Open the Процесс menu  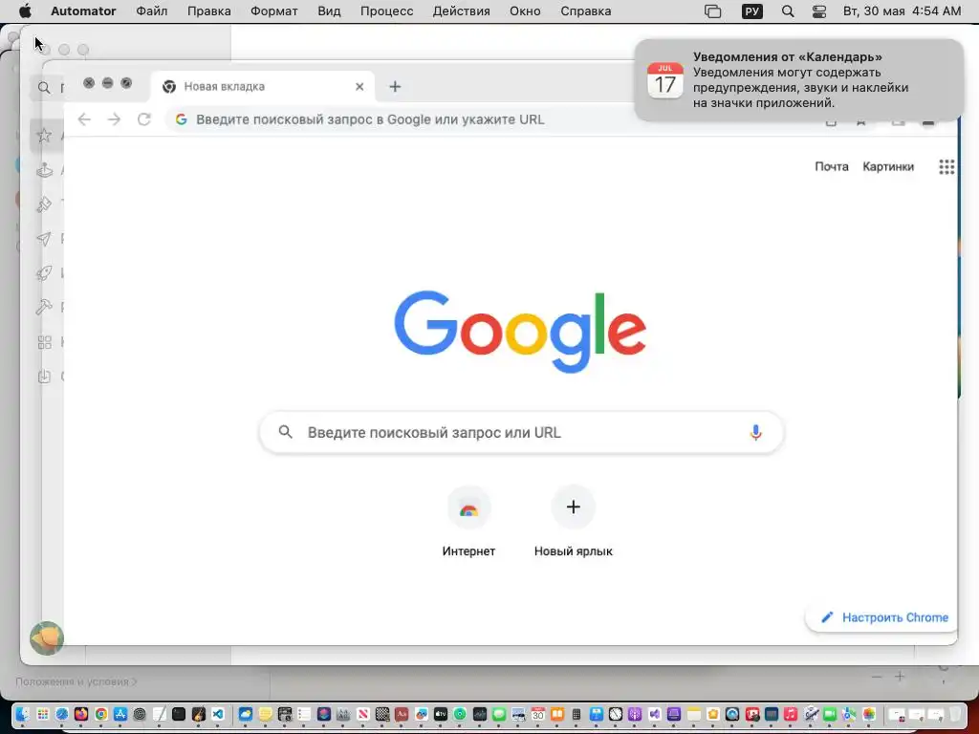click(x=386, y=11)
